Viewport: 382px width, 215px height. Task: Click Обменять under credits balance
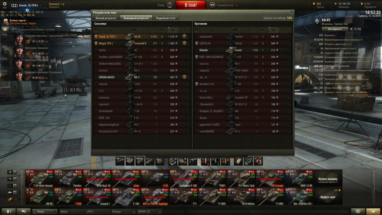(x=344, y=7)
